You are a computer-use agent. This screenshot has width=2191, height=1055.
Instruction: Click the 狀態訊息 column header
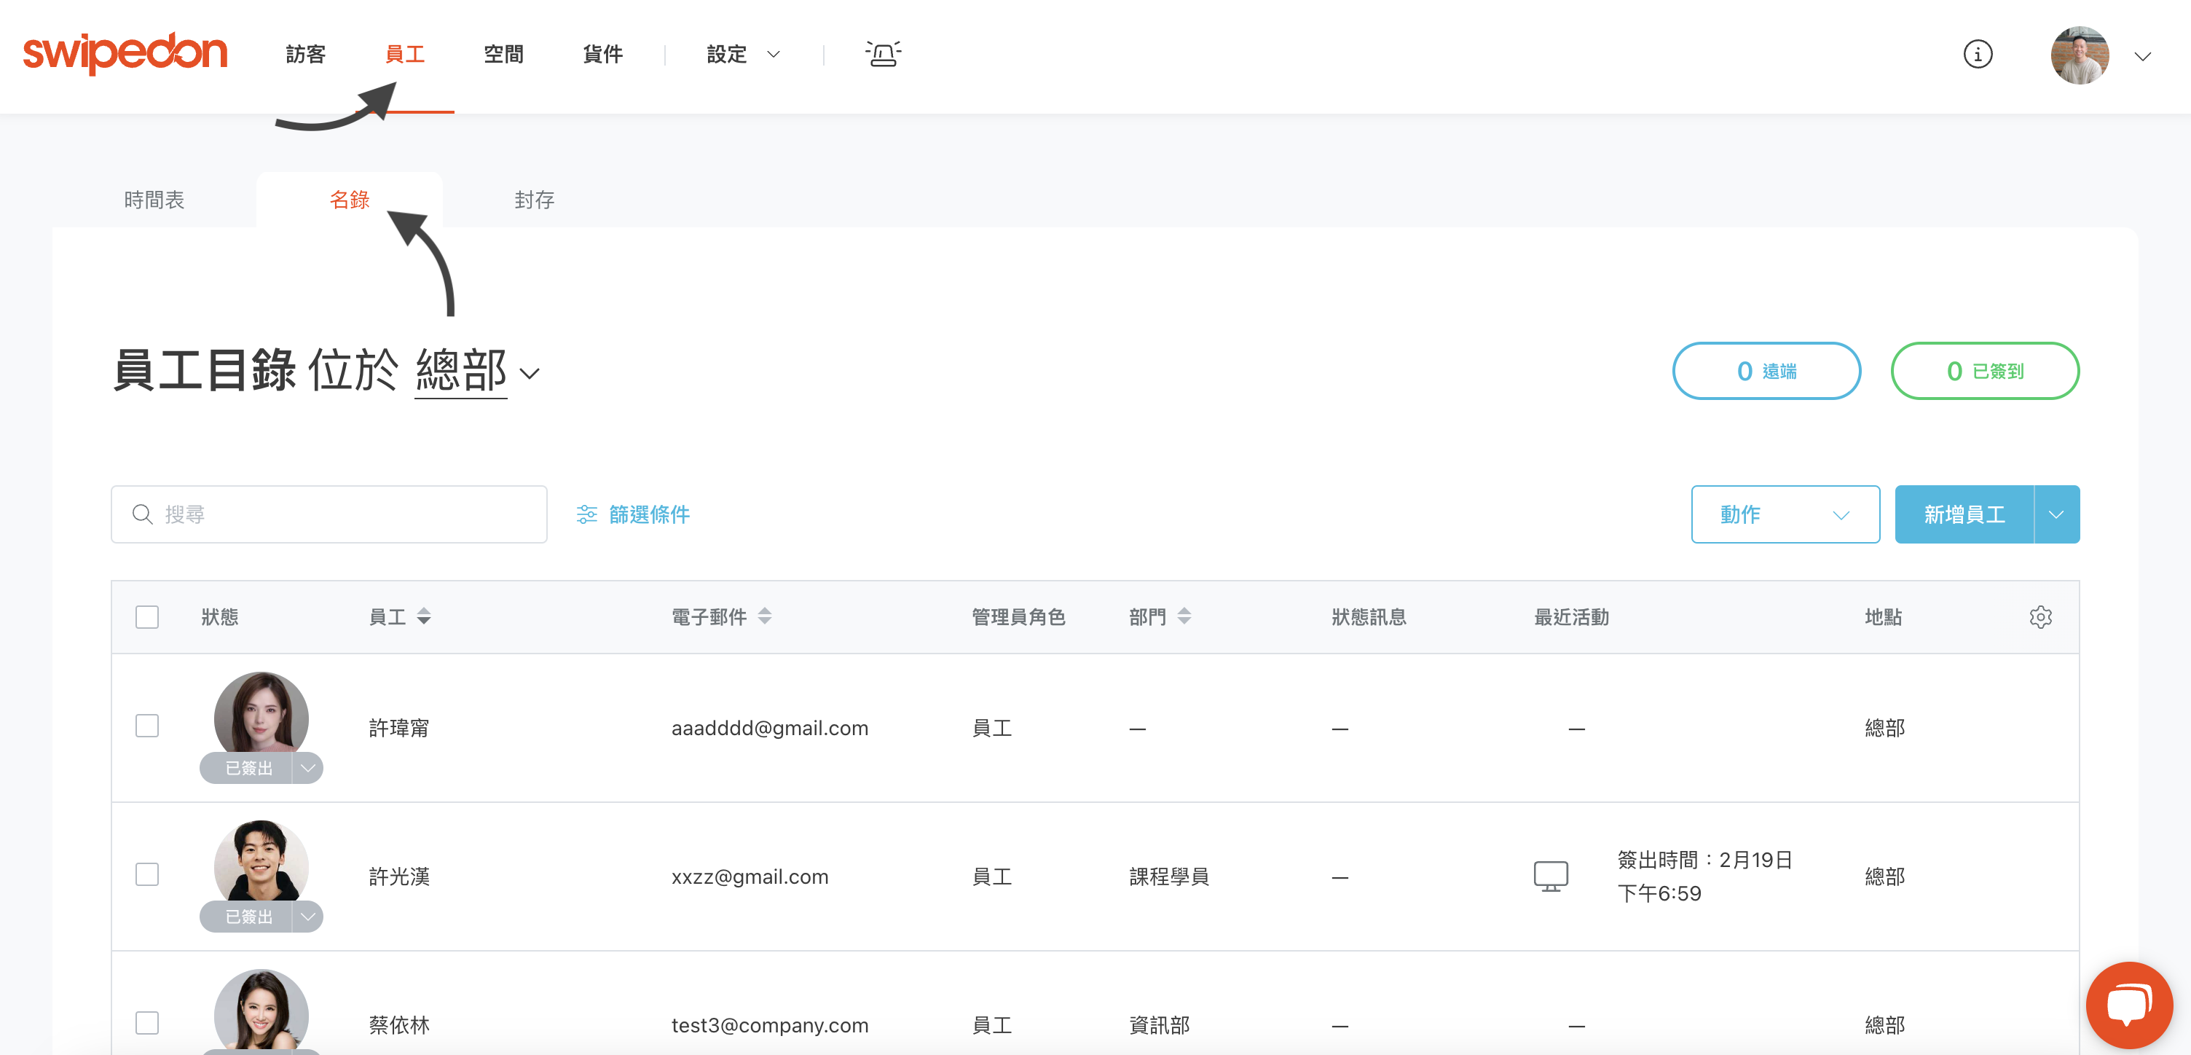click(1369, 617)
